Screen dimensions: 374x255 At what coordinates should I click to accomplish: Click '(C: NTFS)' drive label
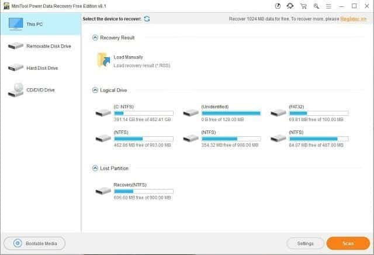pos(124,106)
